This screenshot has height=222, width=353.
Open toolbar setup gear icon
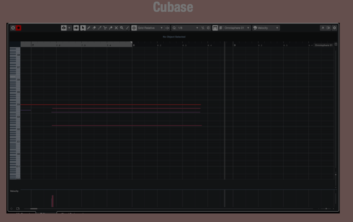coord(334,28)
